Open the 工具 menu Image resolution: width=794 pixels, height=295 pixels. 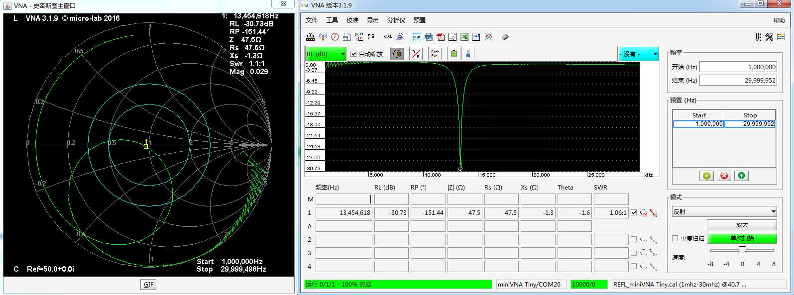pos(332,20)
